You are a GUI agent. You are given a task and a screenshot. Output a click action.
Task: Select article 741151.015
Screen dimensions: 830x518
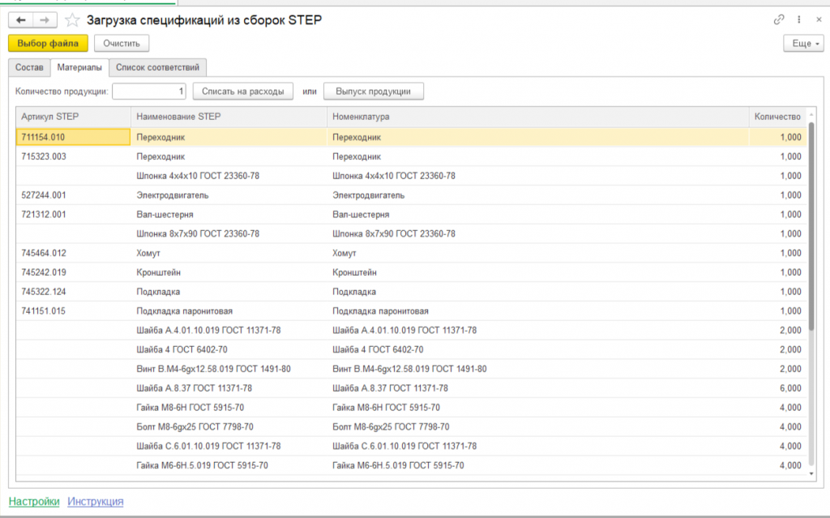(x=73, y=311)
